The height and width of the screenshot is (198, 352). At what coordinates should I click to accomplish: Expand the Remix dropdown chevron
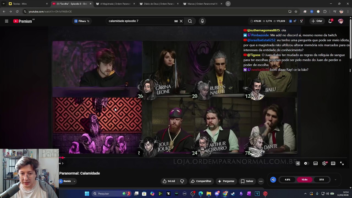pos(74,181)
